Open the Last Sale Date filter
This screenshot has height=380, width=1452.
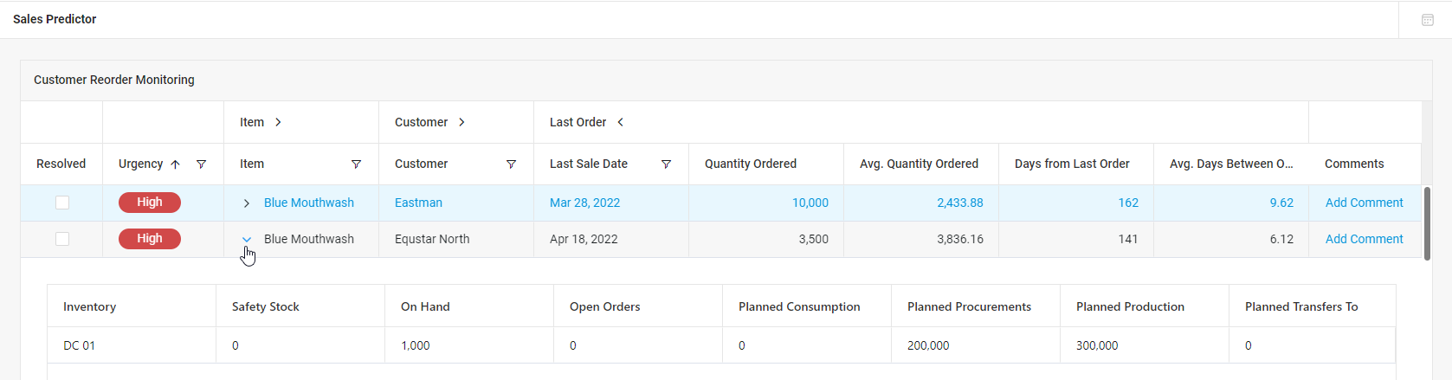666,164
